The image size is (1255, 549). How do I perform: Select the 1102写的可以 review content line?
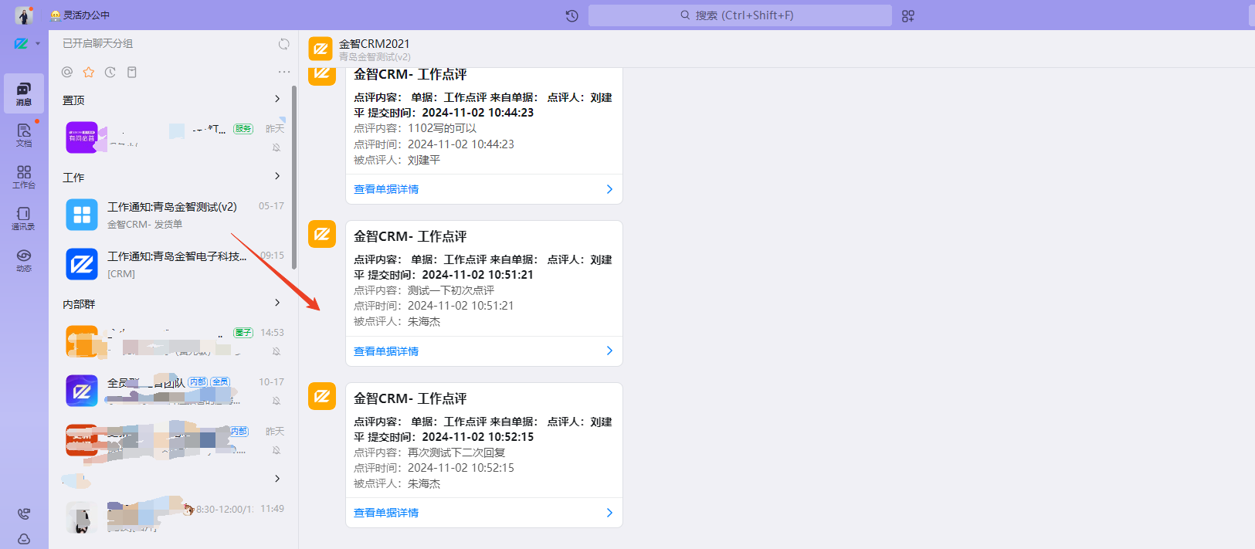click(x=416, y=128)
